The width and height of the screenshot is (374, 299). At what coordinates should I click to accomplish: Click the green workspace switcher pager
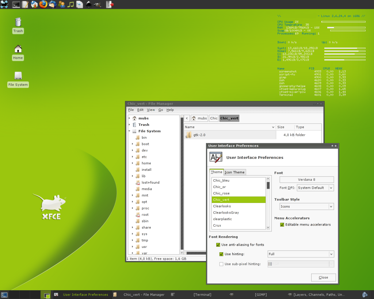[x=45, y=295]
